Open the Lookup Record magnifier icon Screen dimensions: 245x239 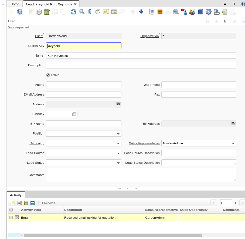click(x=81, y=12)
